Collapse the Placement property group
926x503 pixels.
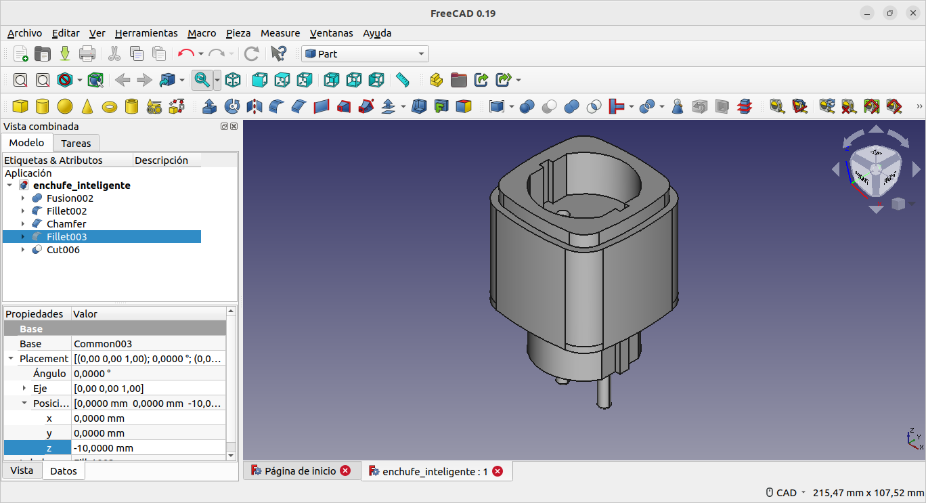[11, 359]
